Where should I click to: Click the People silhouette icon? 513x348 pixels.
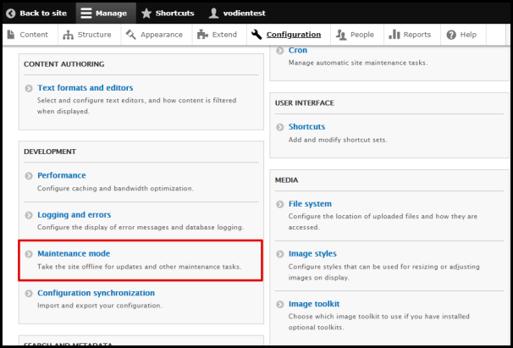[x=341, y=35]
